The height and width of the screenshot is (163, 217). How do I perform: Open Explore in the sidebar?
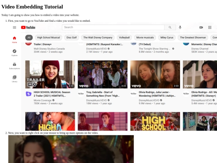click(14, 53)
